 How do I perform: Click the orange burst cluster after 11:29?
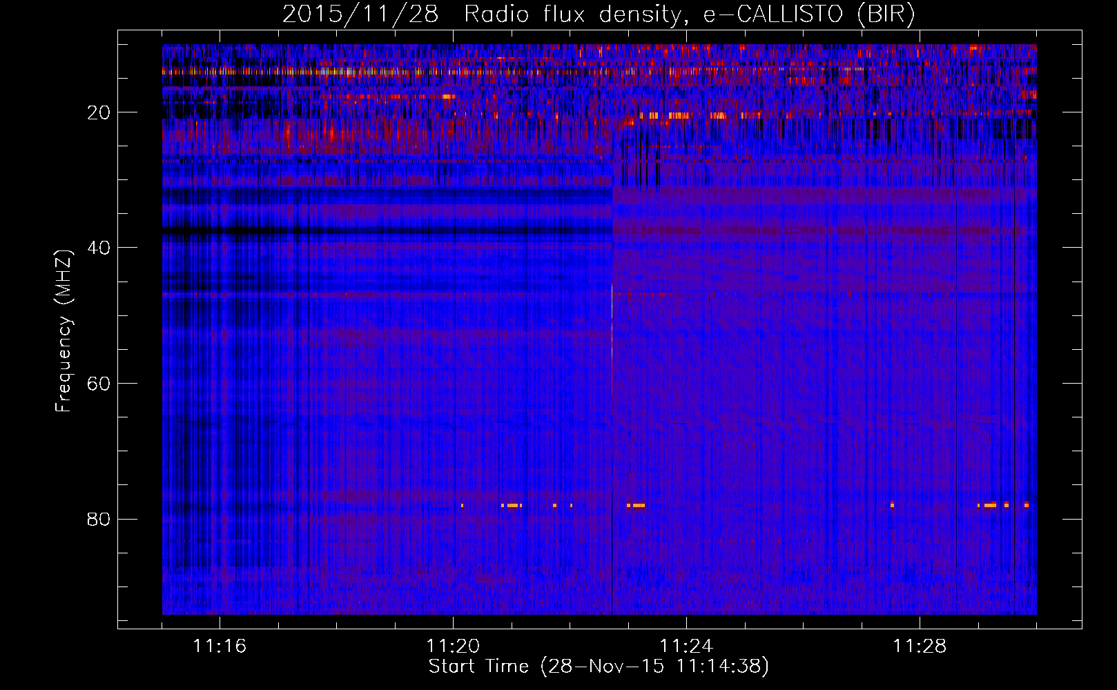pyautogui.click(x=991, y=505)
